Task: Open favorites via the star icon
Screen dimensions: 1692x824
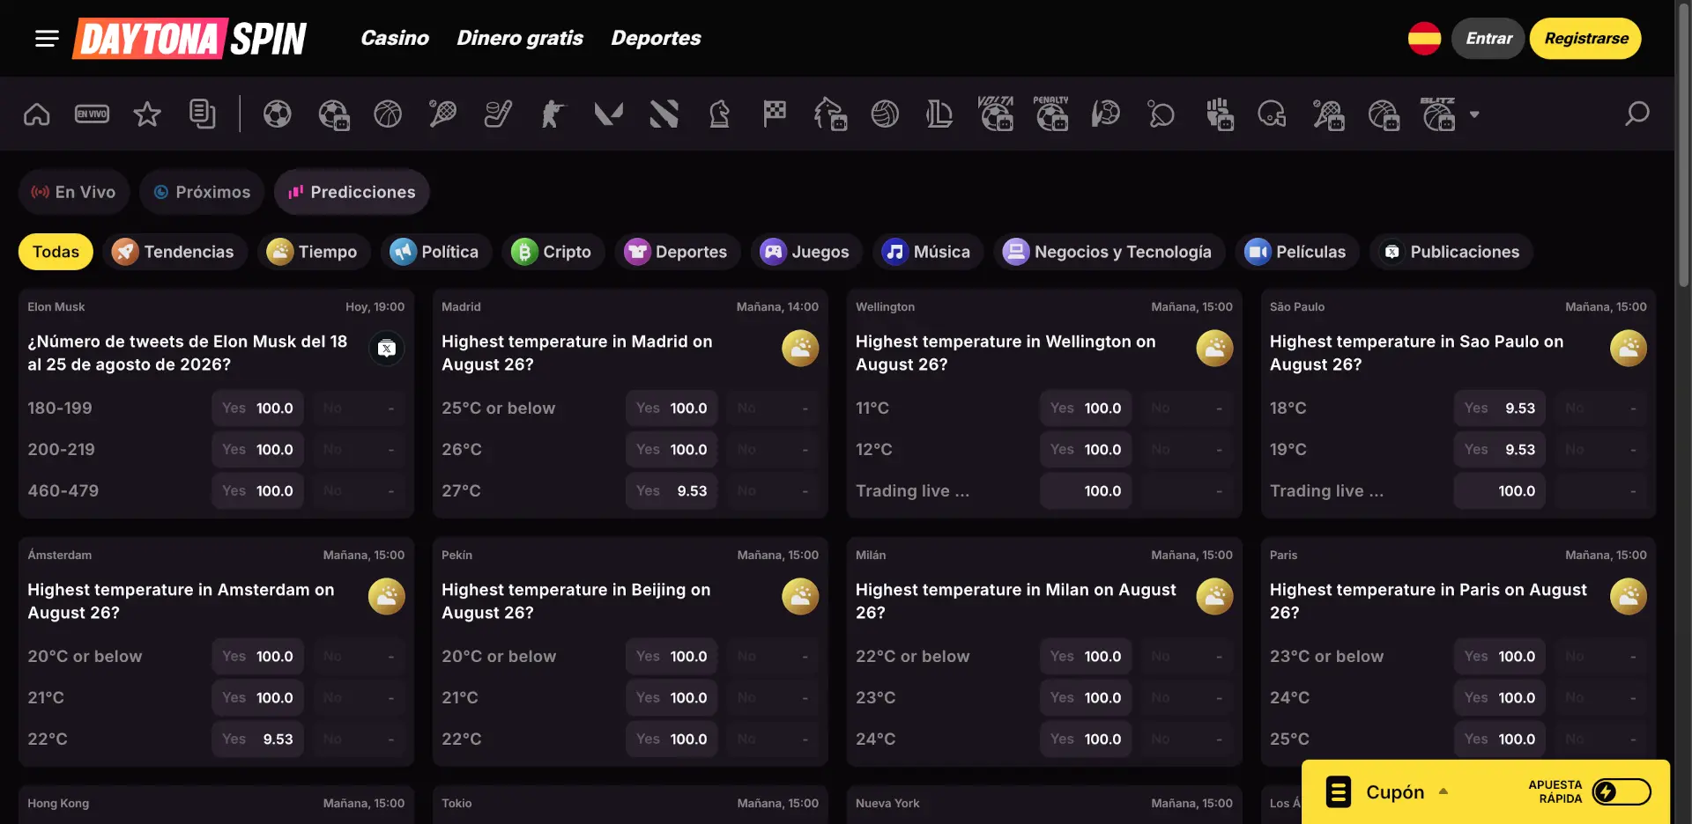Action: point(147,114)
